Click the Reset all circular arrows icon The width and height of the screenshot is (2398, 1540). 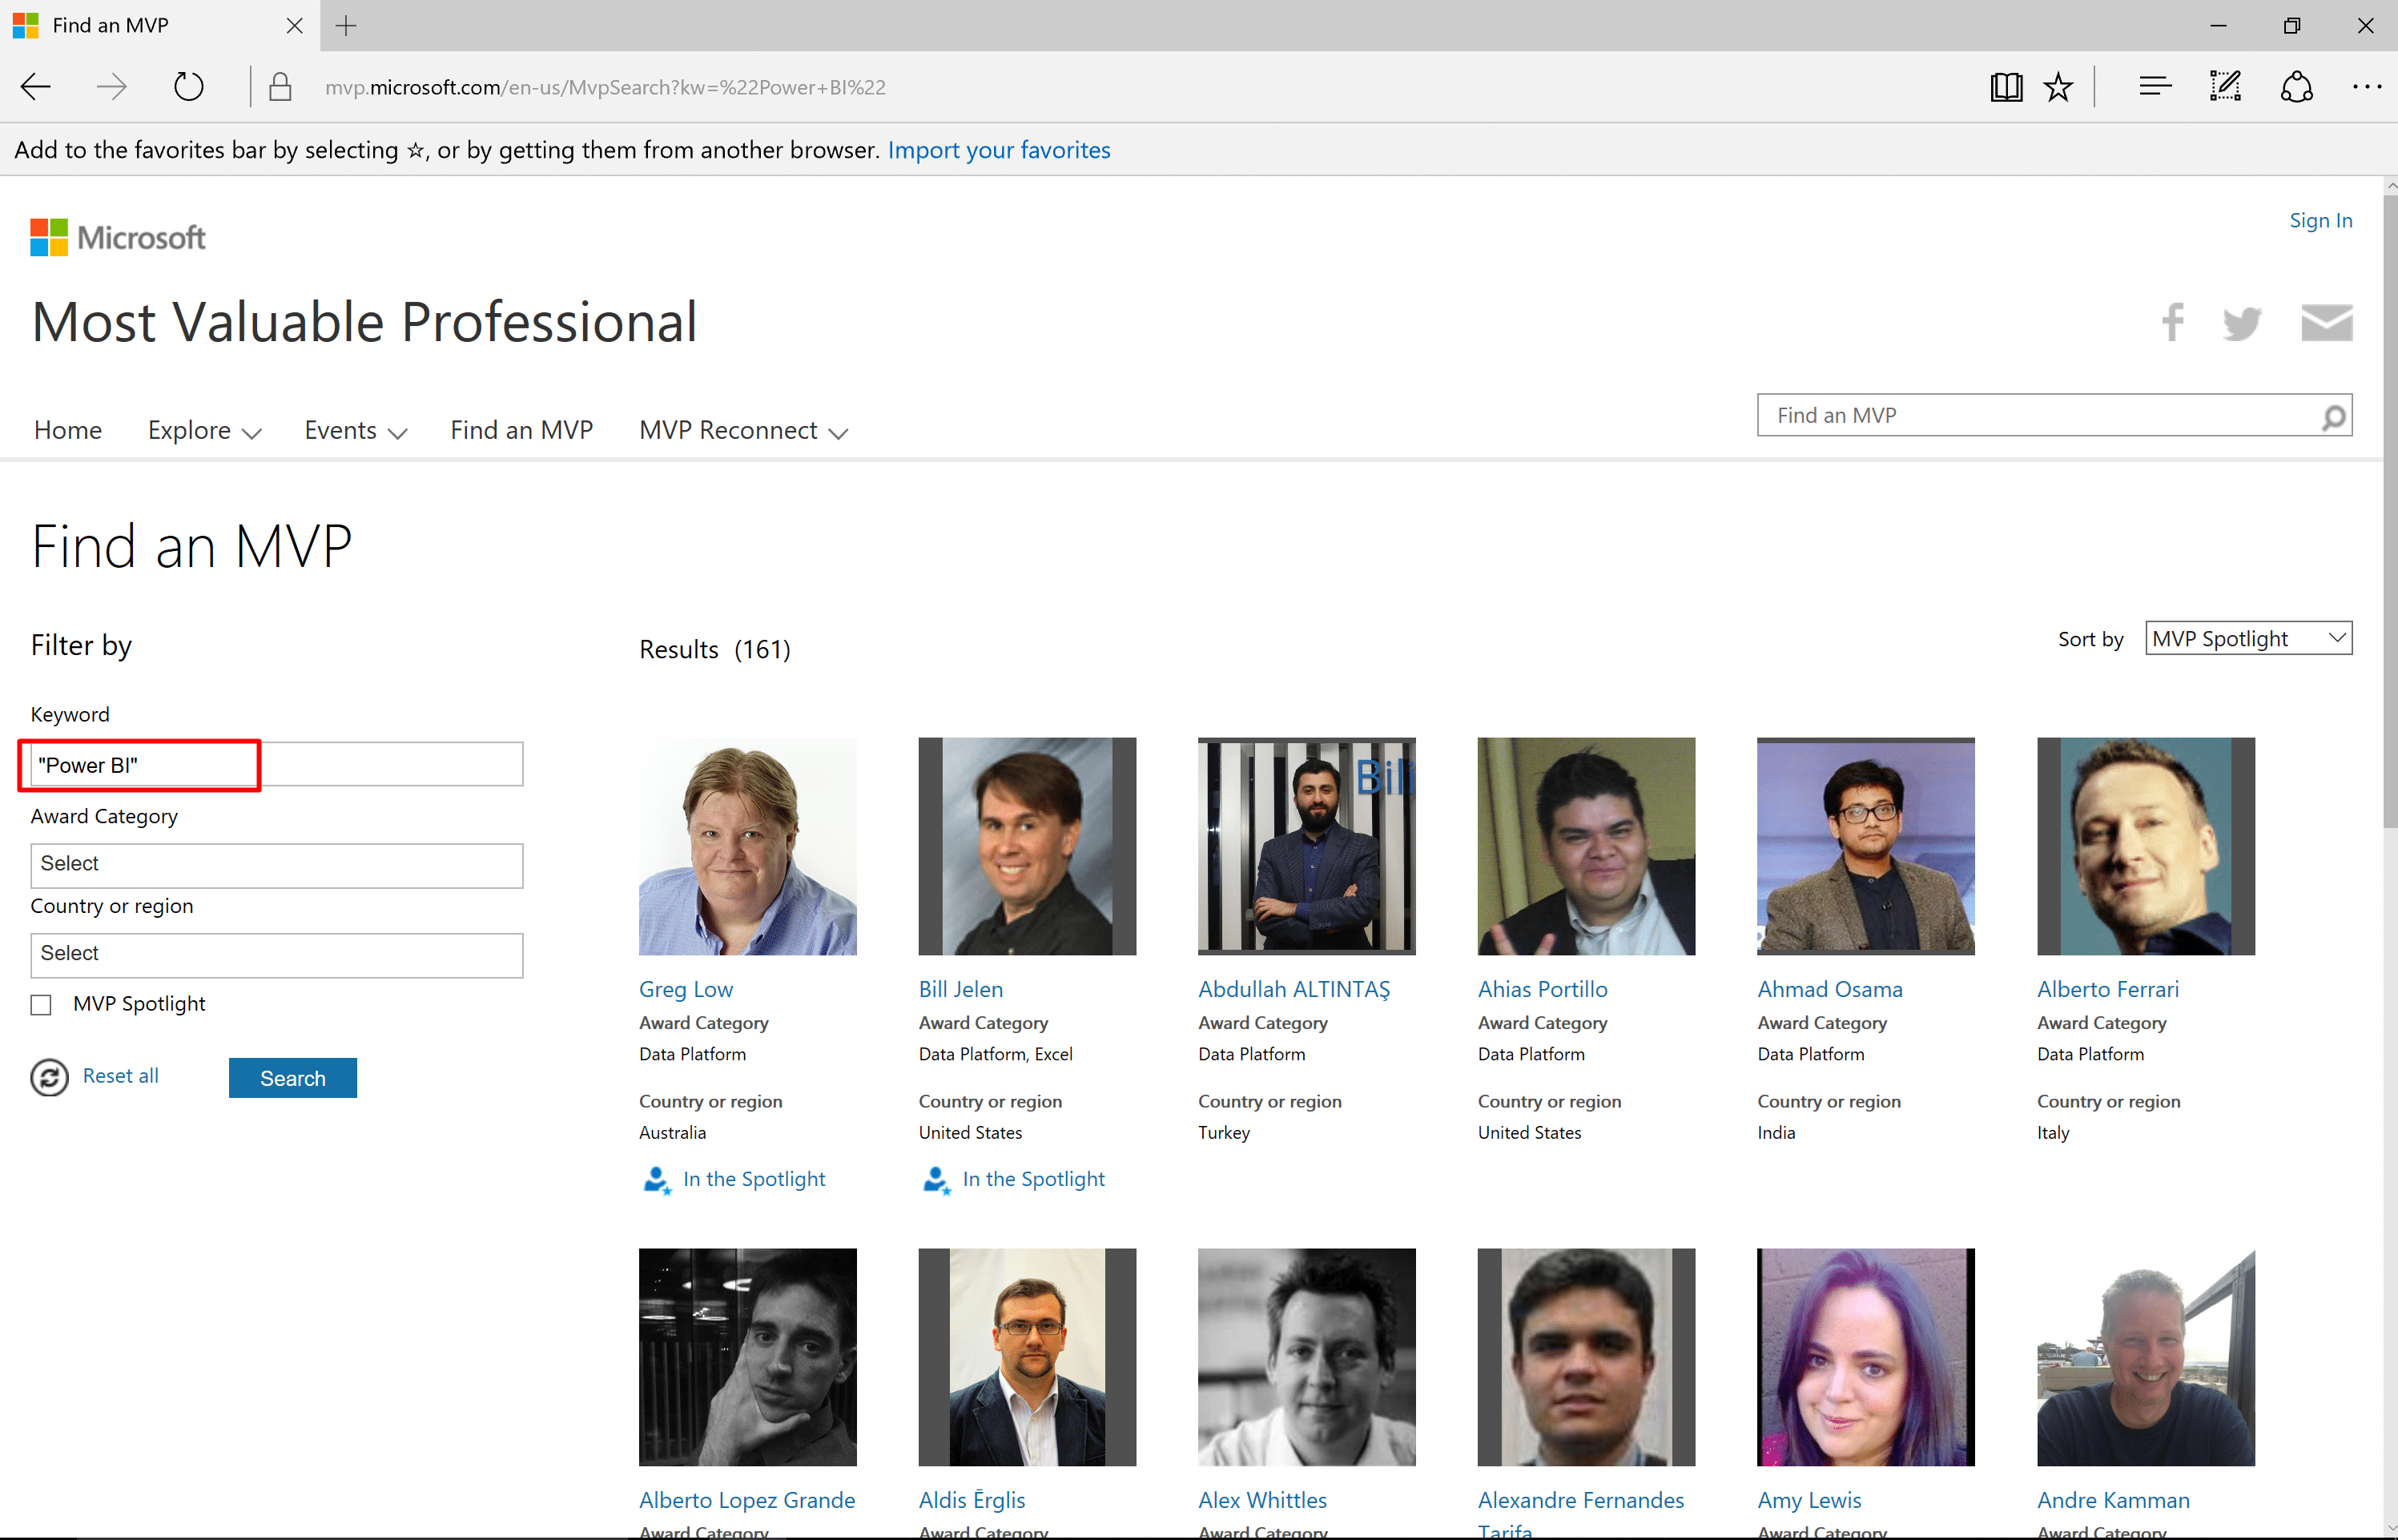point(49,1077)
